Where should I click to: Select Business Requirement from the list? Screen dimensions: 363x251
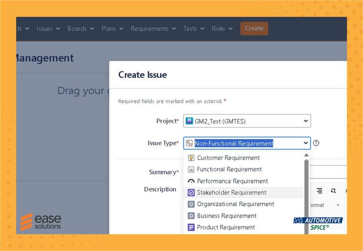[x=226, y=216]
